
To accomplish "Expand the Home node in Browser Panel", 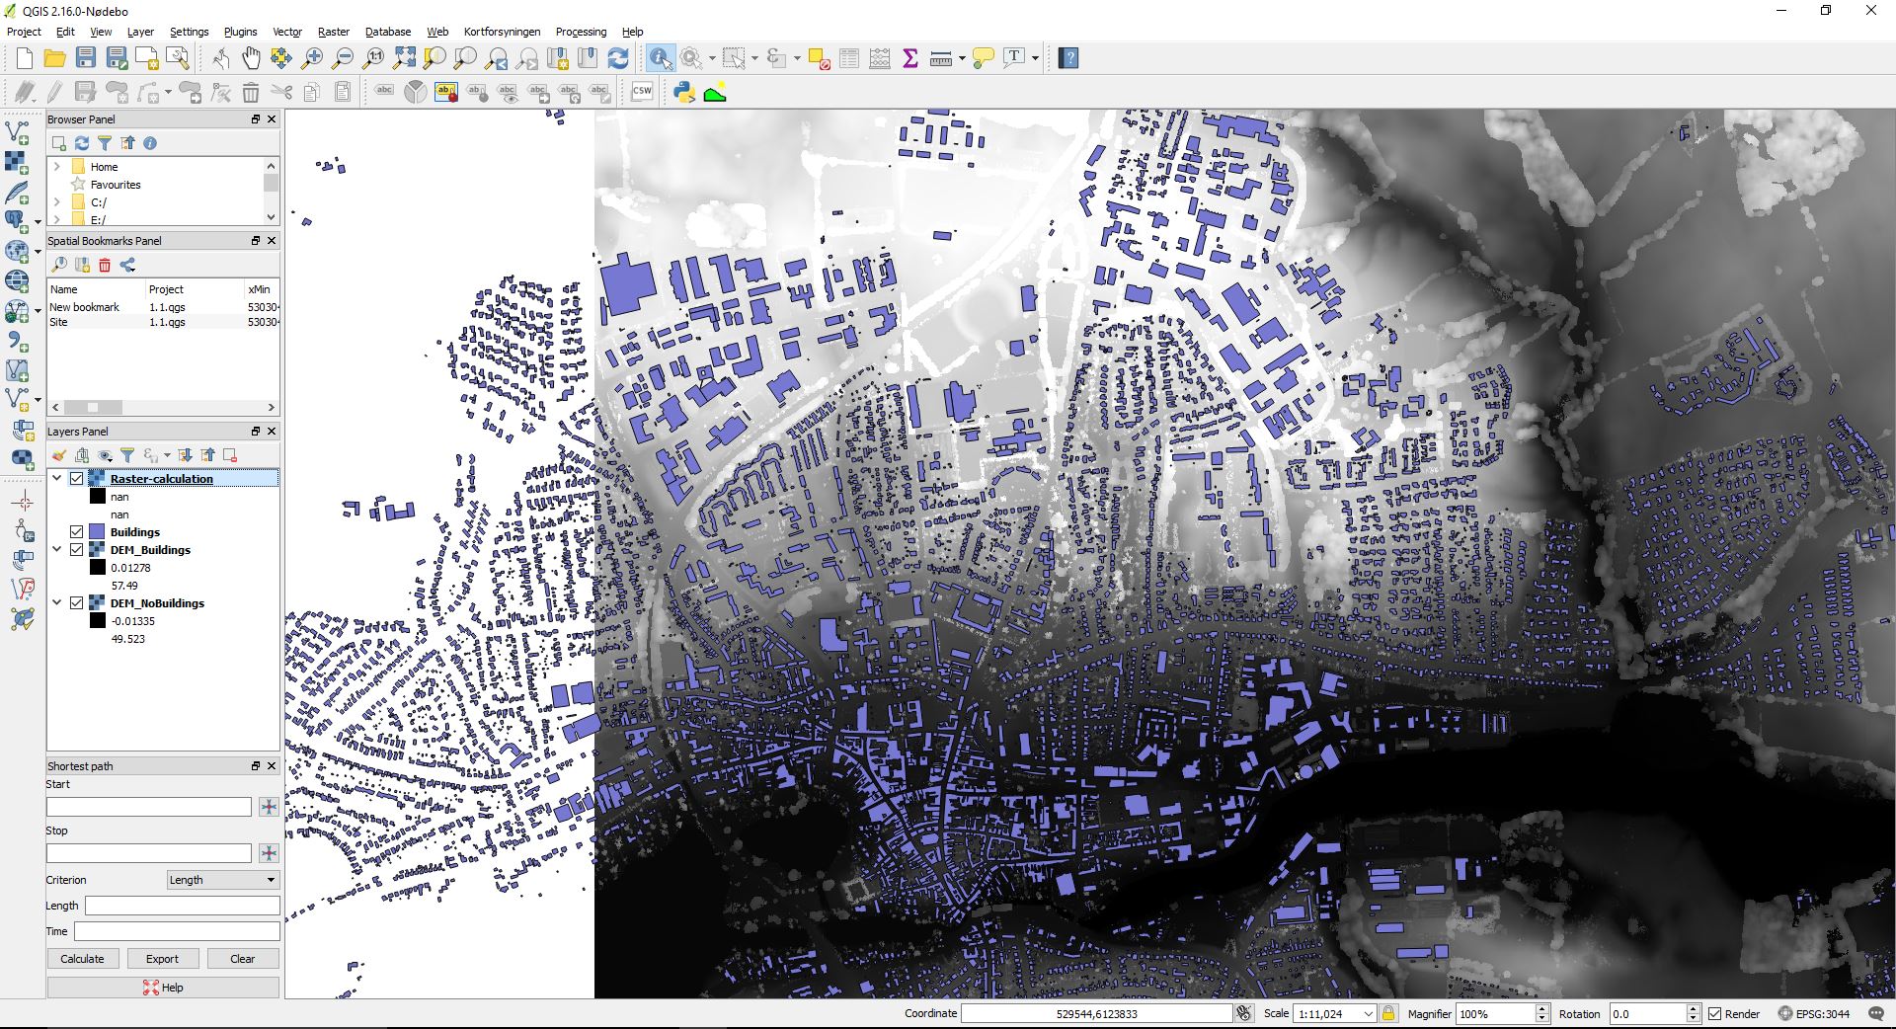I will [x=57, y=167].
